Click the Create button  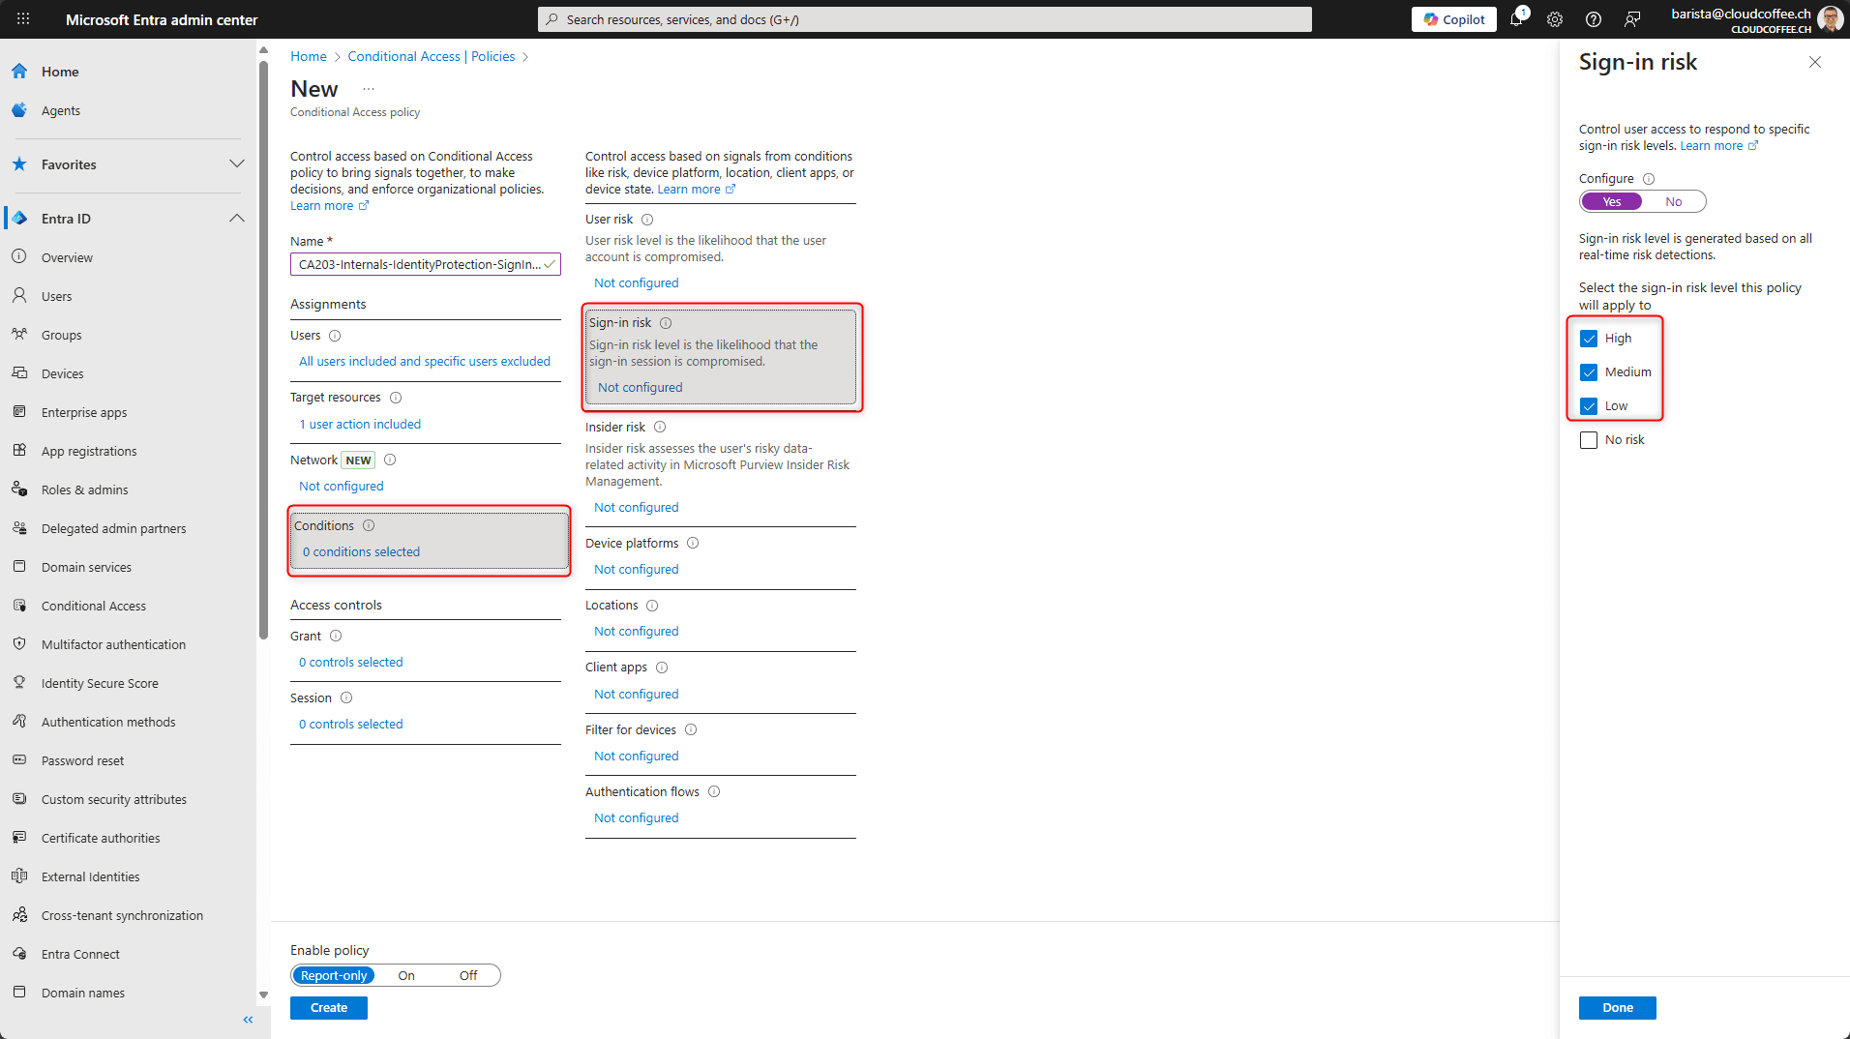328,1007
